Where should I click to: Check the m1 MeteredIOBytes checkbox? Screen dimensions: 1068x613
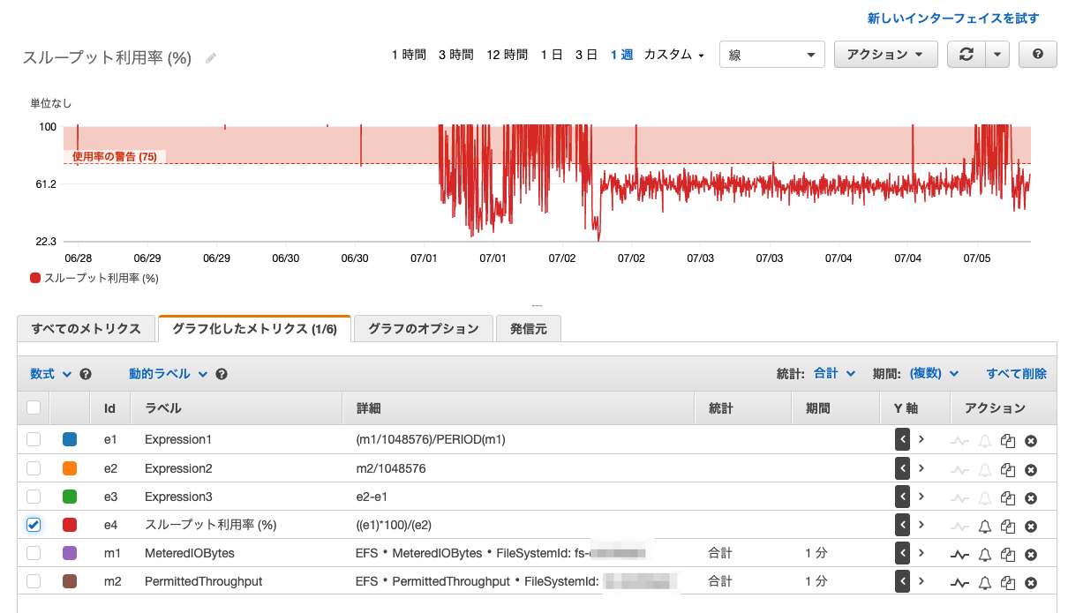click(x=33, y=553)
